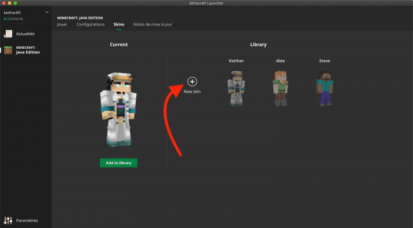Screen dimensions: 413x228
Task: Click the Actualités label in sidebar
Action: 26,34
